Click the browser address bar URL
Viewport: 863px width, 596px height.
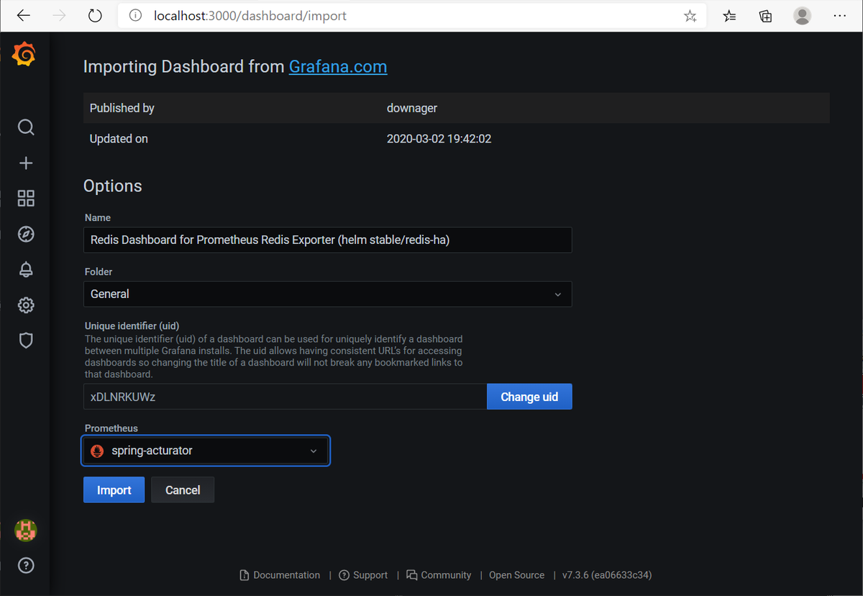point(250,16)
